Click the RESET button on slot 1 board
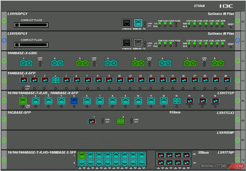Viewport: 246px width, 171px height. (x=231, y=47)
